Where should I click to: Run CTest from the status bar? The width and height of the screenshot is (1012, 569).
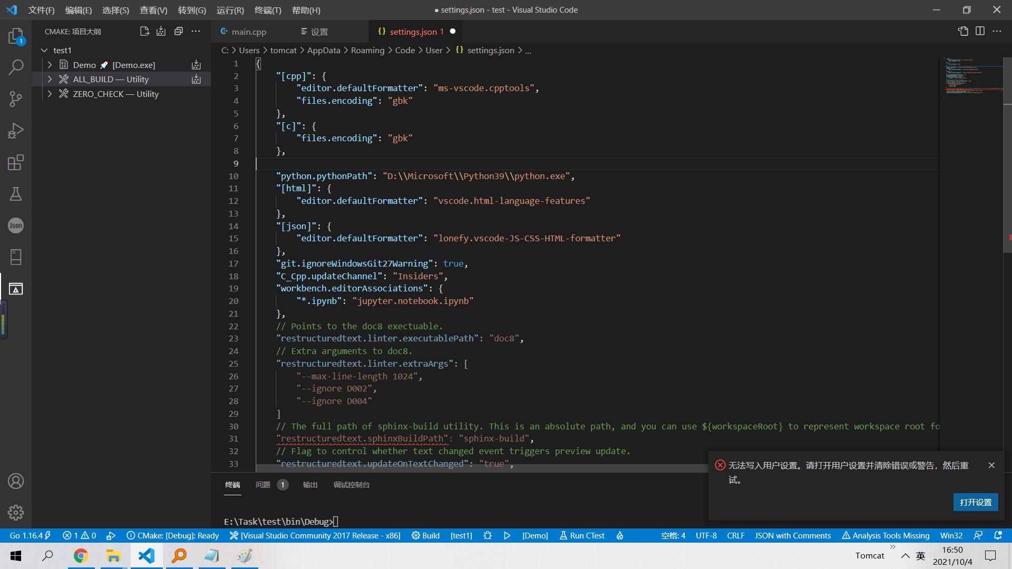point(582,535)
